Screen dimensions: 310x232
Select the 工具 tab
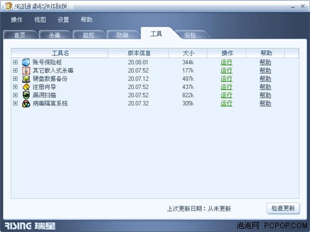pos(156,34)
